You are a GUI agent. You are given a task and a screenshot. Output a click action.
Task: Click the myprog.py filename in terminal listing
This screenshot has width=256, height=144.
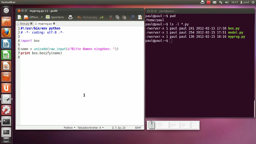(237, 37)
